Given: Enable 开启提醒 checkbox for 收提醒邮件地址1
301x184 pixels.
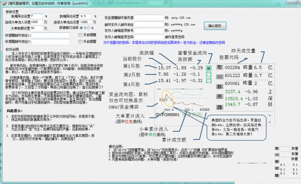Looking at the screenshot, I should pos(80,35).
